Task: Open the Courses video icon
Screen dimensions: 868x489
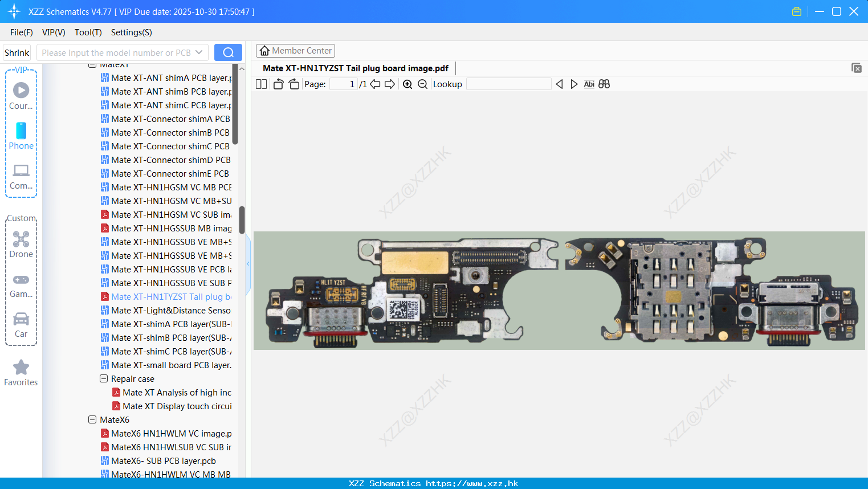Action: tap(21, 90)
